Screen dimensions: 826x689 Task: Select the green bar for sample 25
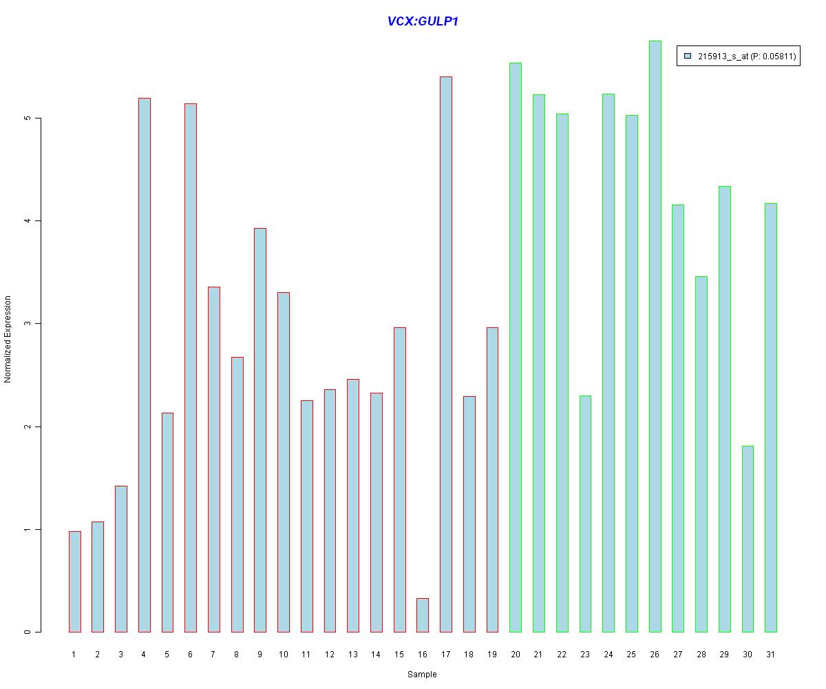point(631,373)
